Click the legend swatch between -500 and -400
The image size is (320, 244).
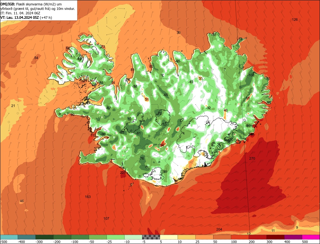9,237
